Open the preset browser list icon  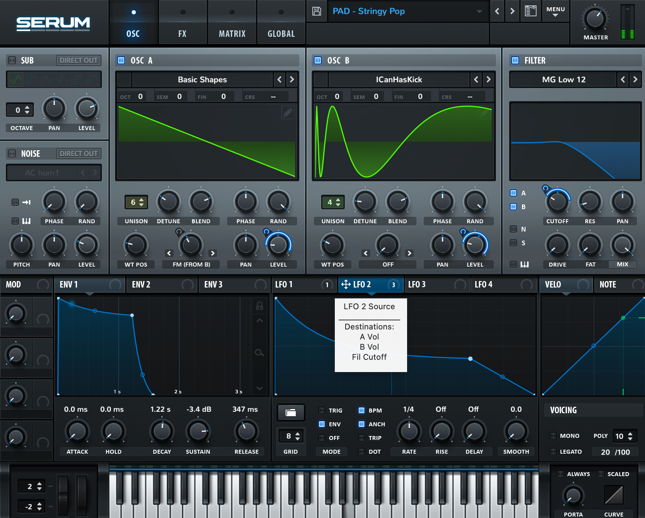point(530,11)
